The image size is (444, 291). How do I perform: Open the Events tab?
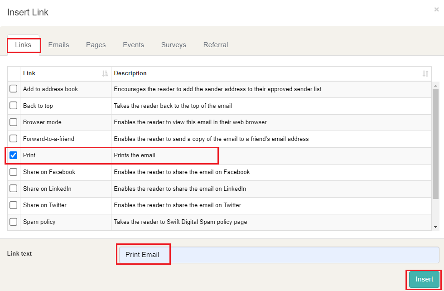[133, 45]
